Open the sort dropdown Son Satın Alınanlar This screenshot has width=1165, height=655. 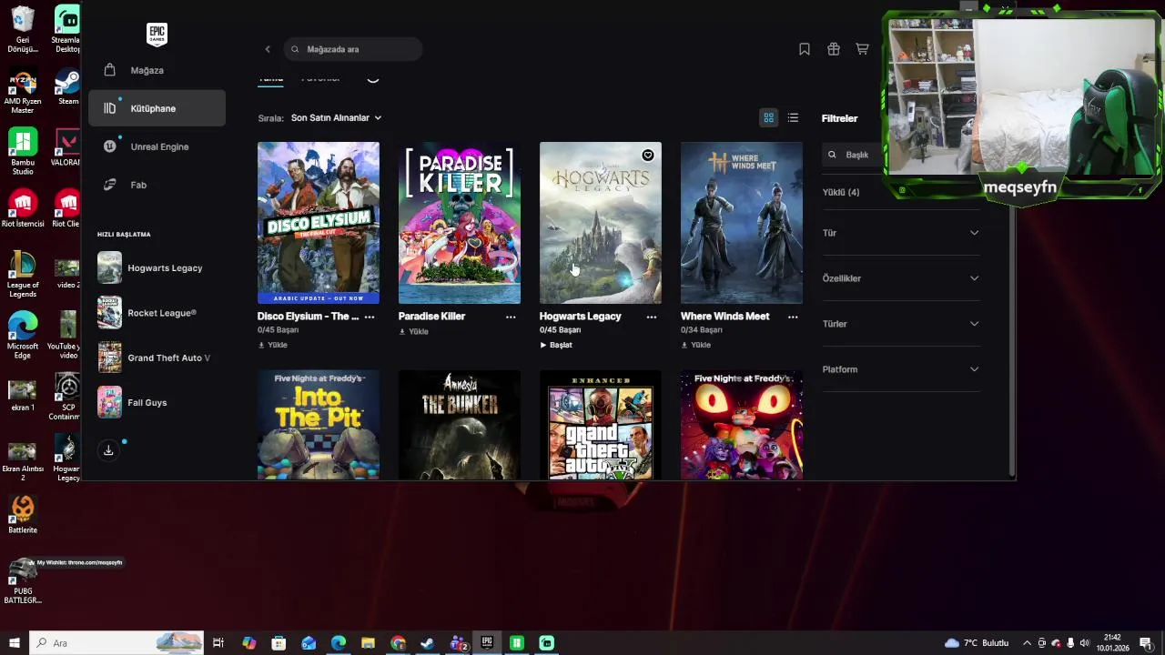336,117
